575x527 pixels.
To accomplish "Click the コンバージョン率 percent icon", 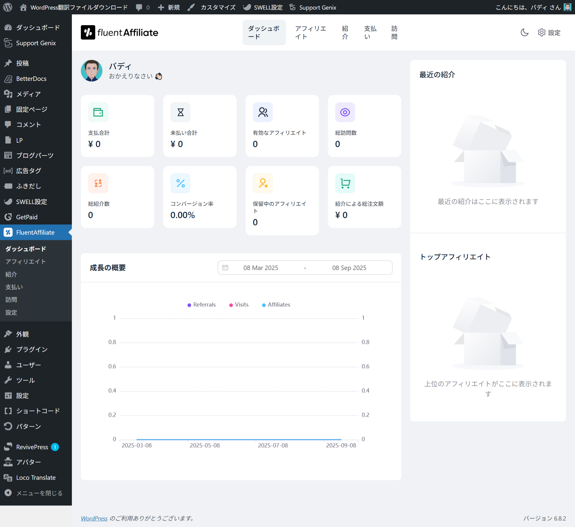I will tap(181, 183).
